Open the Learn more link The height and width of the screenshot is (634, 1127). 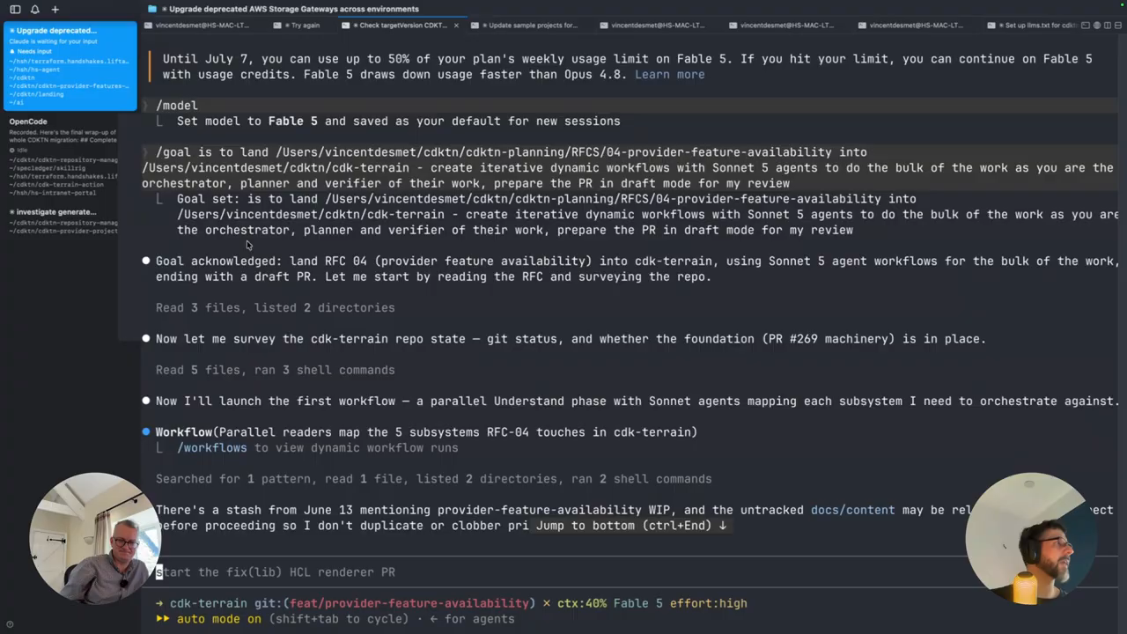coord(669,75)
